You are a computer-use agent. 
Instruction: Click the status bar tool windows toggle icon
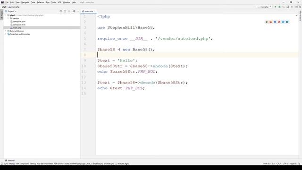point(2,164)
